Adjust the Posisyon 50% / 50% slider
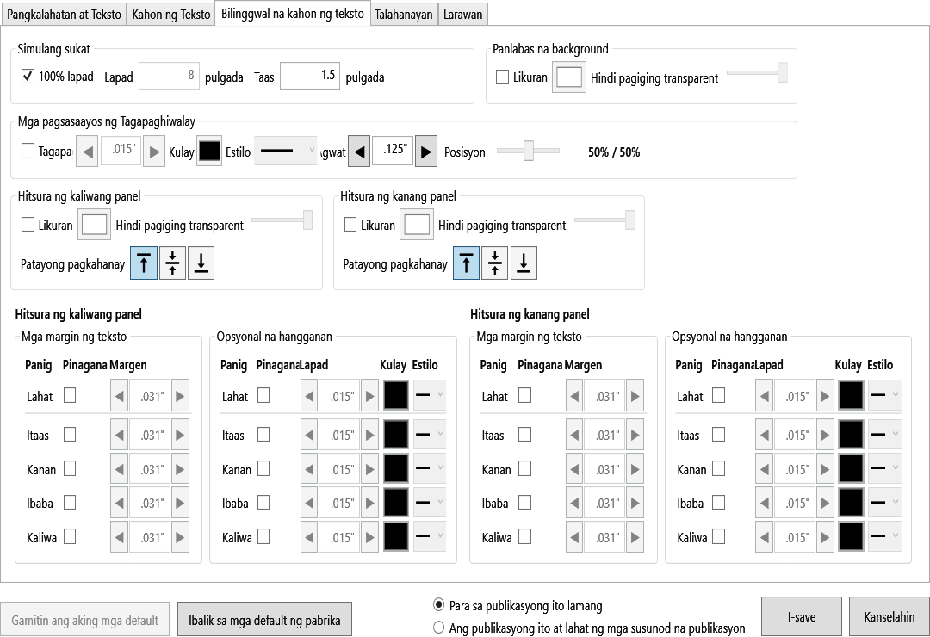This screenshot has height=637, width=930. click(528, 151)
